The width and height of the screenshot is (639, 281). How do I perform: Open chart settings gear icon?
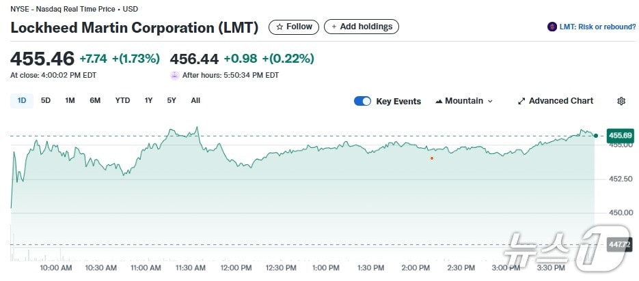pyautogui.click(x=621, y=101)
